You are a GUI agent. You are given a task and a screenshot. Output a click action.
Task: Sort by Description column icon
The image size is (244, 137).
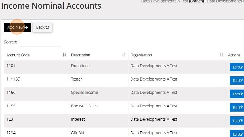point(124,55)
